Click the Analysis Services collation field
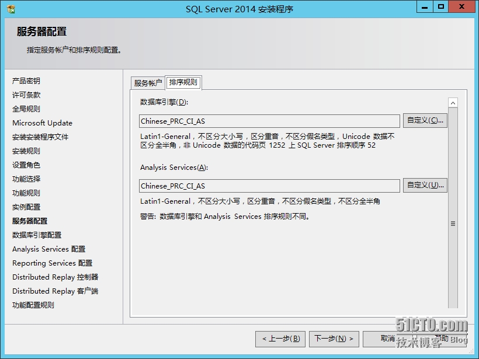This screenshot has width=479, height=359. [x=269, y=186]
